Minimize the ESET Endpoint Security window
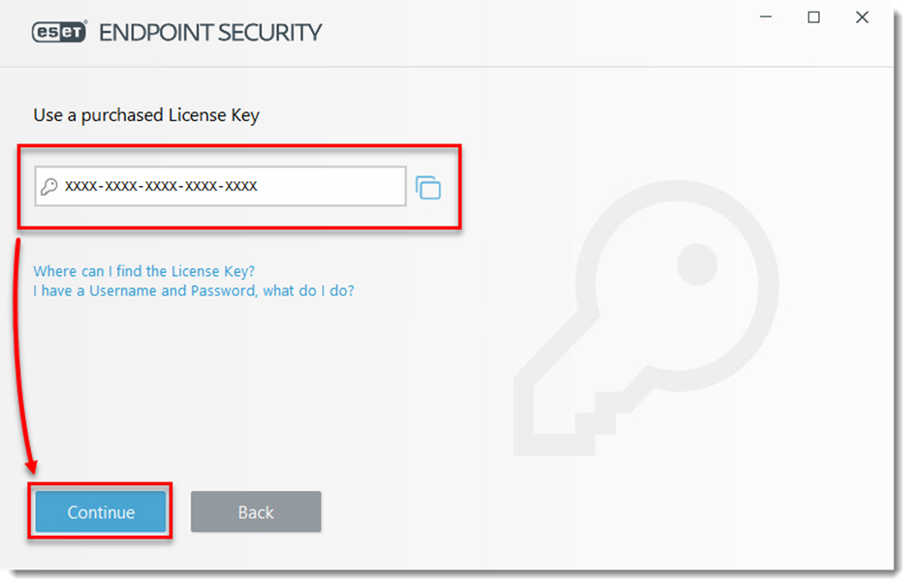 pos(765,17)
